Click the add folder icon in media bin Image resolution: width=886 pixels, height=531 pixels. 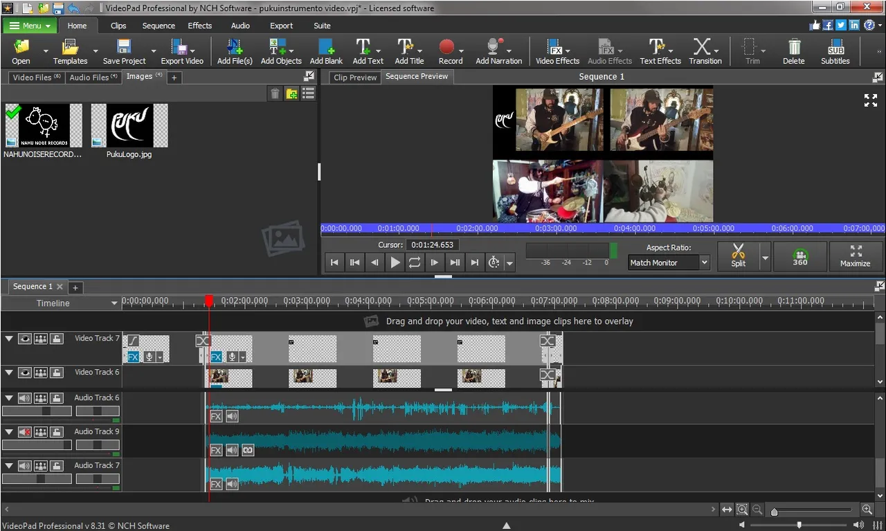pos(291,94)
